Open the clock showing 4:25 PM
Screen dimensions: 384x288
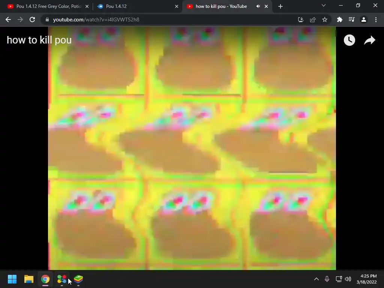tap(367, 279)
